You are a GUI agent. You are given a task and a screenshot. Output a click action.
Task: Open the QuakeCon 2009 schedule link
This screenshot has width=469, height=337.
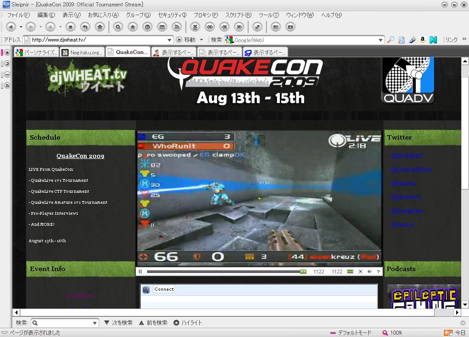(x=81, y=156)
